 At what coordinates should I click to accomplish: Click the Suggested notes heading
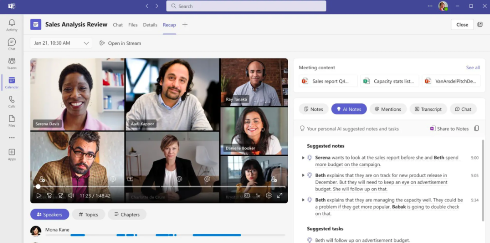point(325,146)
